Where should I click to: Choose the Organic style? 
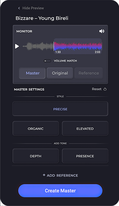point(36,129)
